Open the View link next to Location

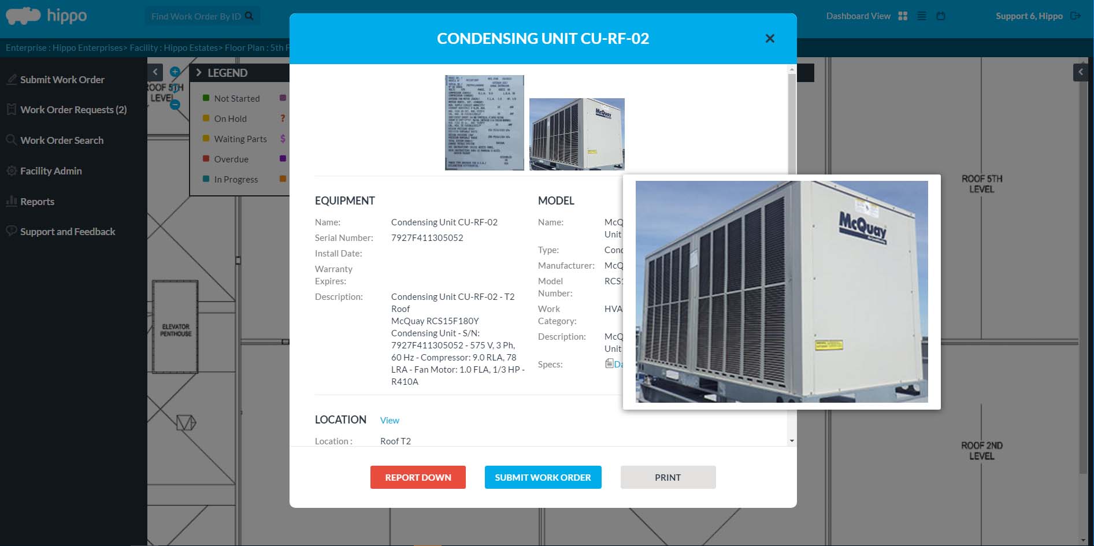click(390, 420)
